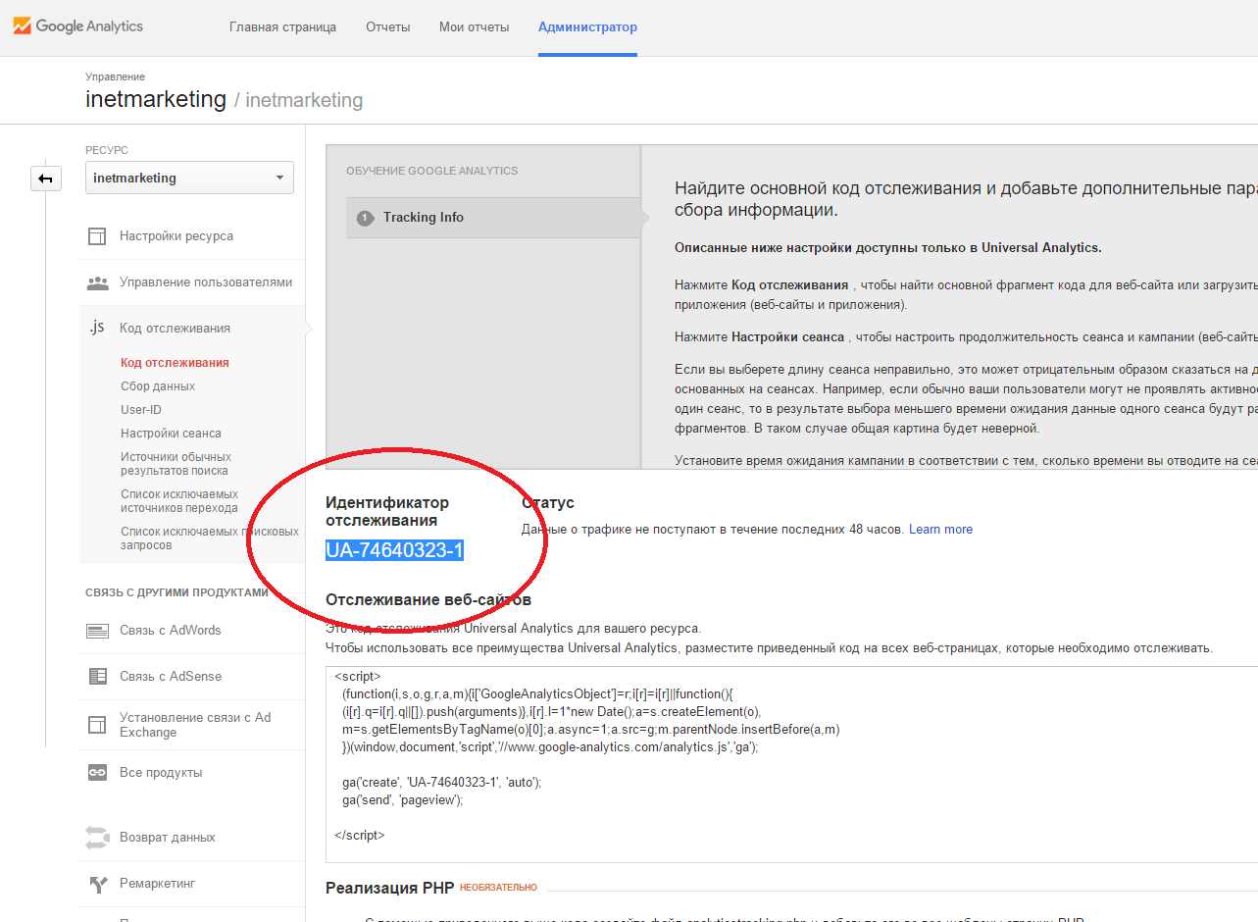Click the ОБУЧЕНИЕ GOOGLE ANALYTICS header
Screen dimensions: 1258x922
[432, 171]
